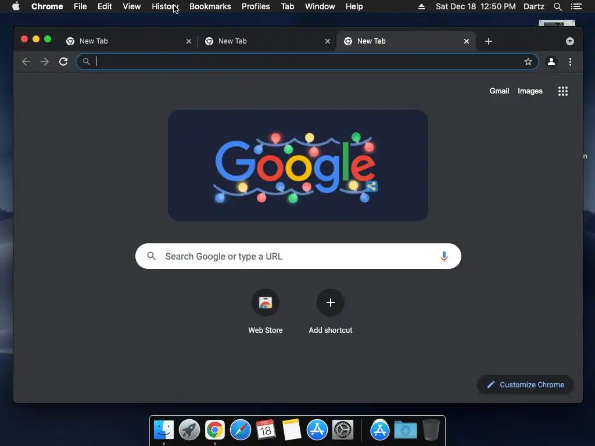Go forward using the forward arrow
Viewport: 595px width, 446px height.
(45, 62)
